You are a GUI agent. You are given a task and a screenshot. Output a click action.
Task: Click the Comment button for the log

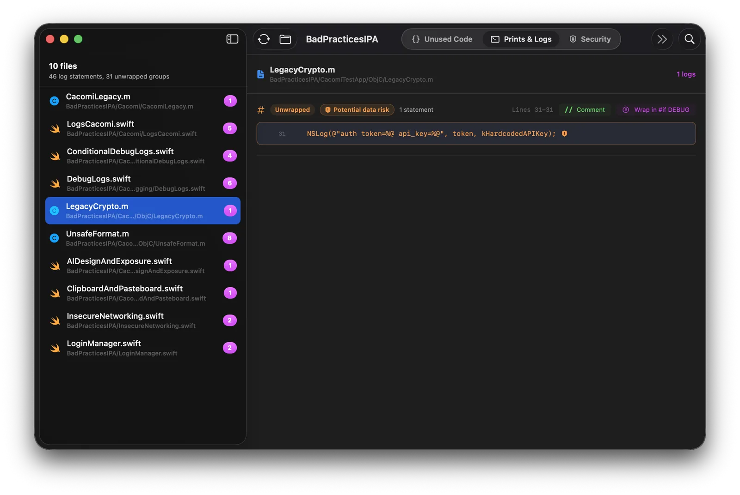tap(585, 110)
